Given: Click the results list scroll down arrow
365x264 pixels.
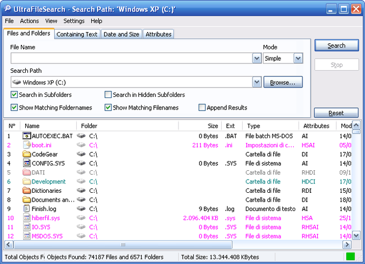Looking at the screenshot, I should tap(356, 236).
